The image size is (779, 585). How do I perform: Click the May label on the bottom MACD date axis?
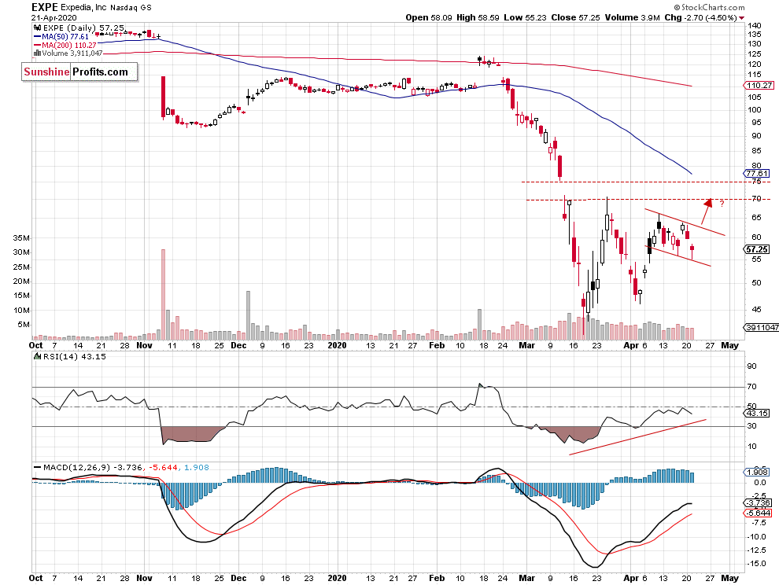coord(729,578)
